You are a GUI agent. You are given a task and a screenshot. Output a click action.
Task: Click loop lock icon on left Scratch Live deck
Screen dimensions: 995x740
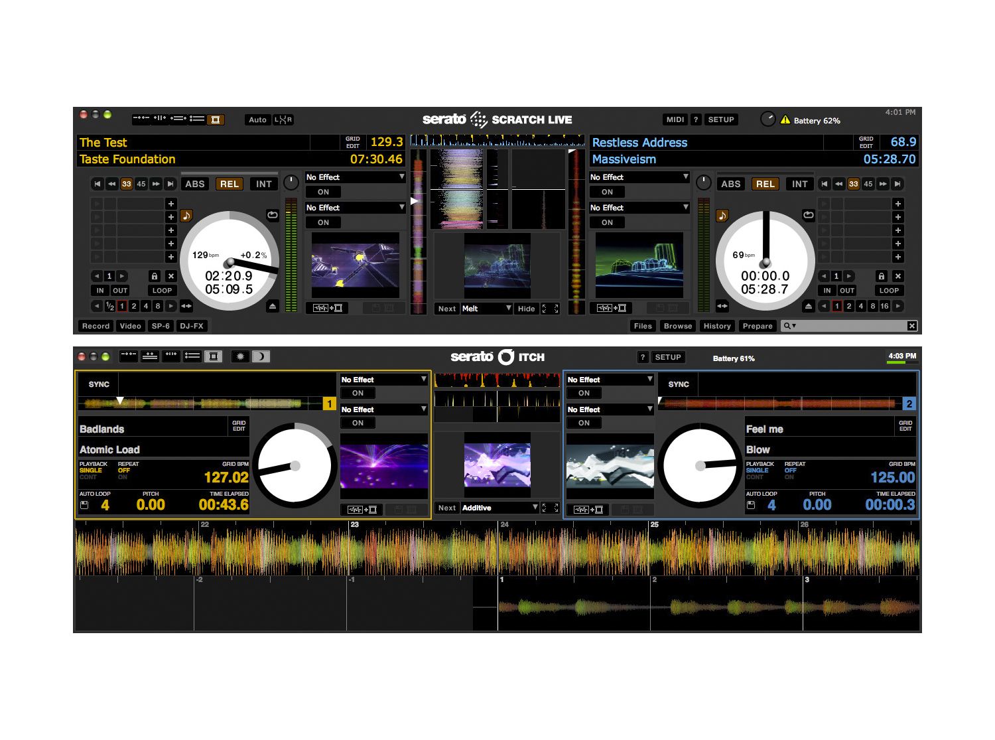155,276
